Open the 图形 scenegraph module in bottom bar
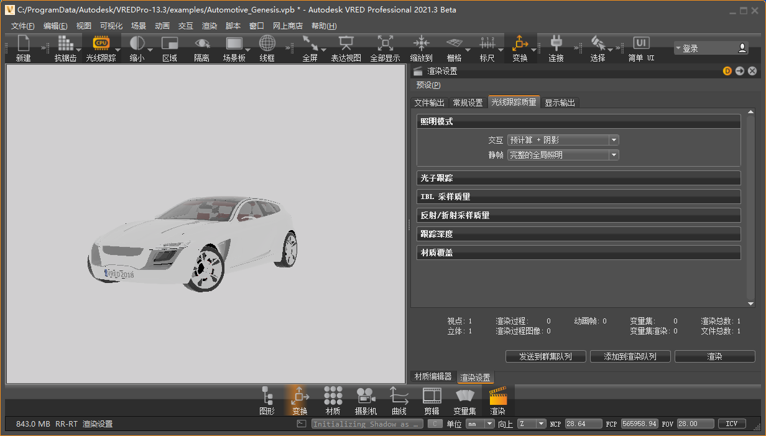The image size is (766, 436). pyautogui.click(x=267, y=396)
